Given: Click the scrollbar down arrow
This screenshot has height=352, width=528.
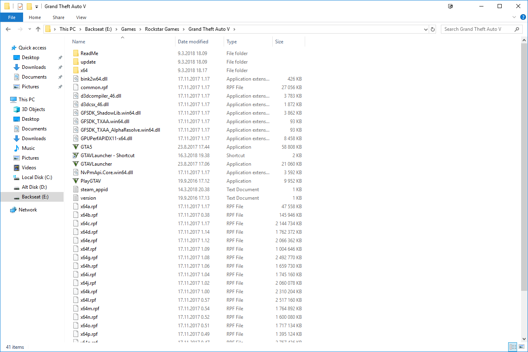Looking at the screenshot, I should pyautogui.click(x=524, y=339).
